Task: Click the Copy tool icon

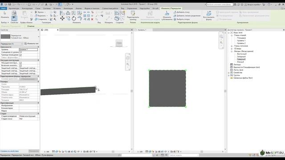Action: (68, 18)
